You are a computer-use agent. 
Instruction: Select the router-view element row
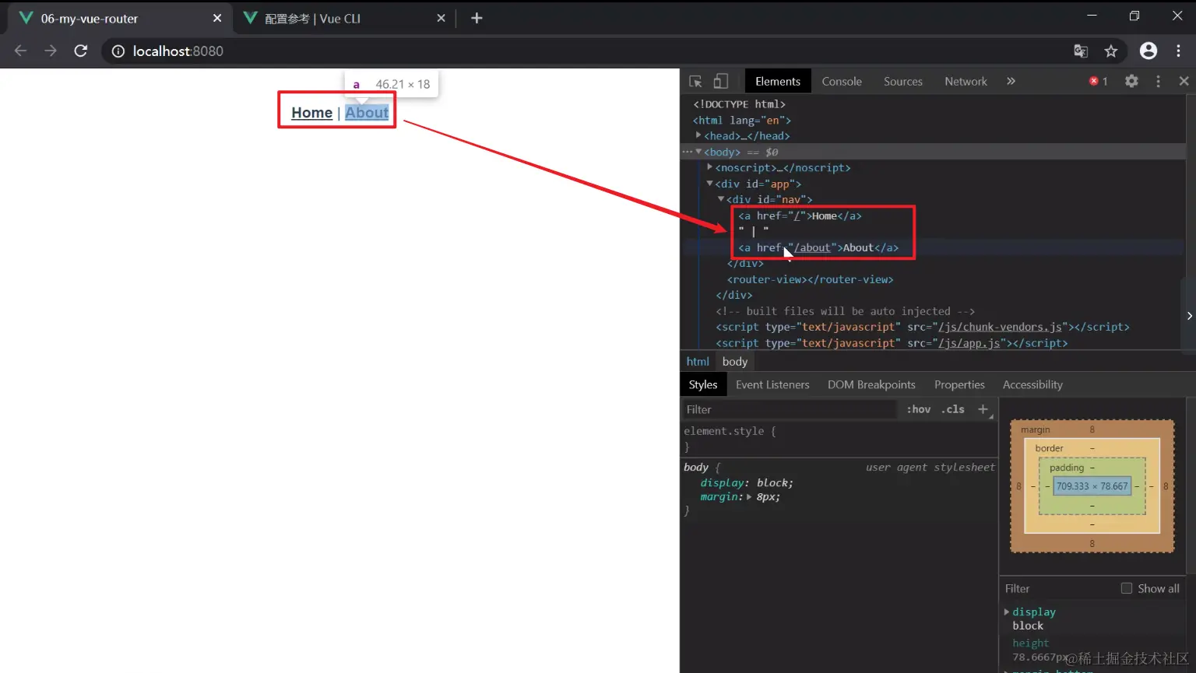click(810, 279)
